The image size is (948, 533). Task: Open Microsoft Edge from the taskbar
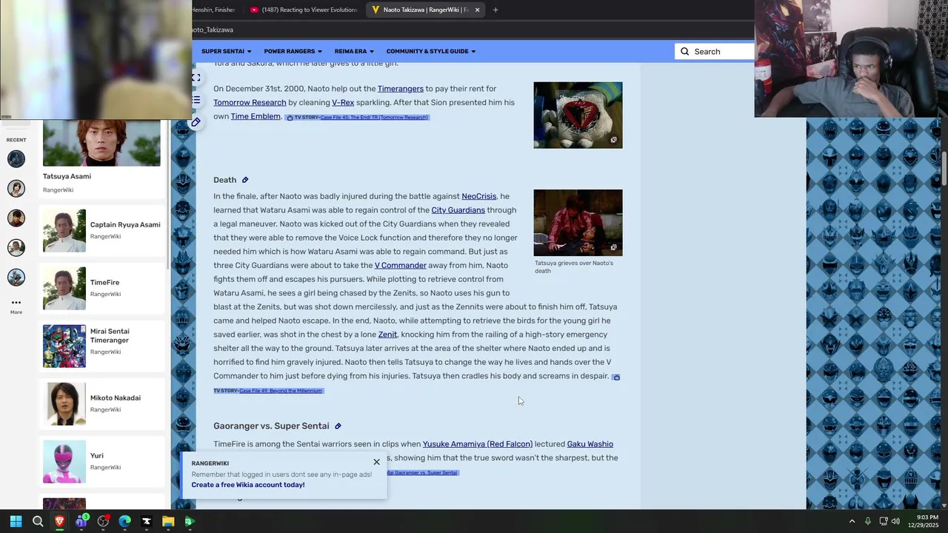pyautogui.click(x=124, y=521)
